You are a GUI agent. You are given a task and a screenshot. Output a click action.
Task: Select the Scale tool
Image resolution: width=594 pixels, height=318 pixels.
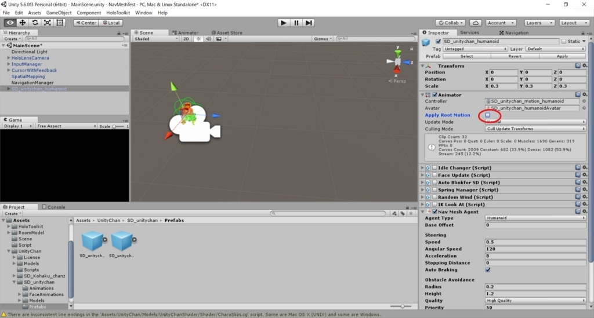click(x=48, y=23)
